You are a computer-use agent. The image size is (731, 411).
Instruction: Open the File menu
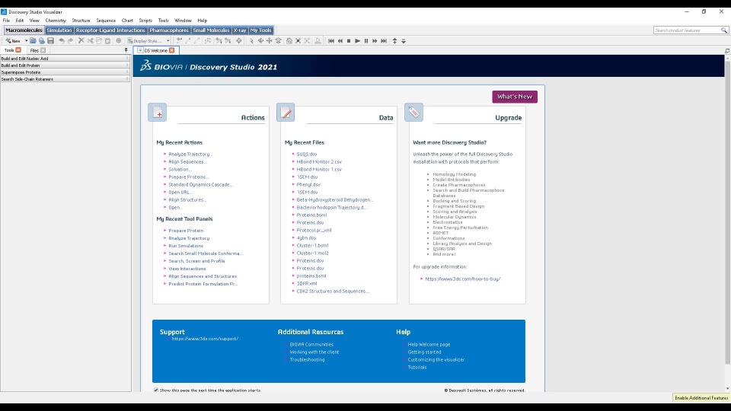click(x=6, y=21)
